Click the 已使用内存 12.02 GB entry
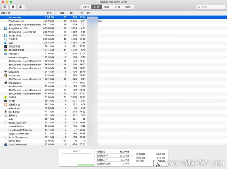This screenshot has height=169, width=227. point(113,156)
